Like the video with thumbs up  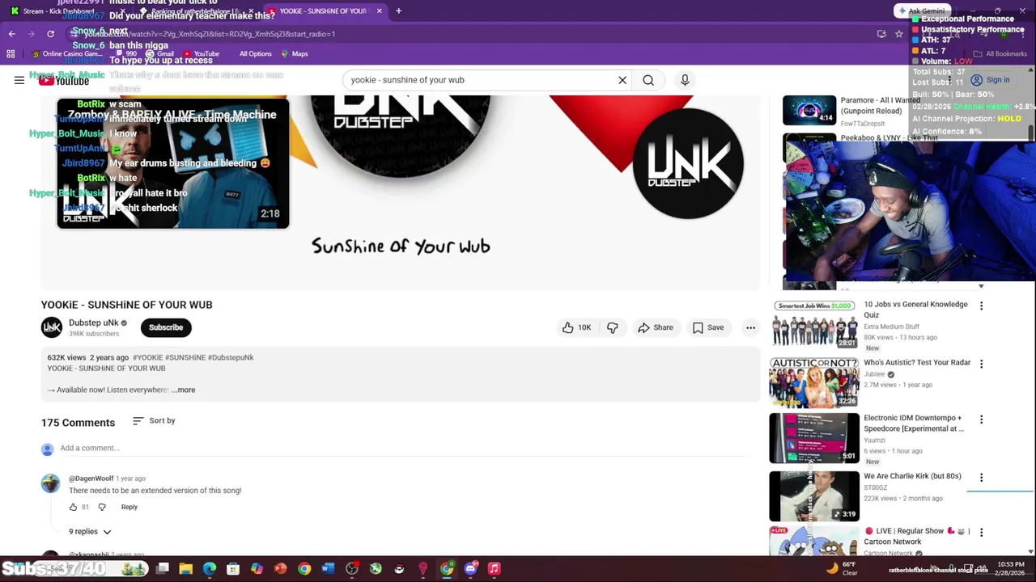tap(576, 327)
